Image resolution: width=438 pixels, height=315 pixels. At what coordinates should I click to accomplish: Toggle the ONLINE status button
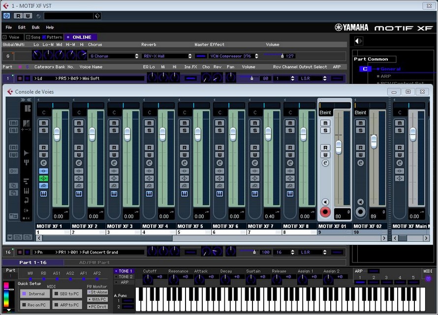81,37
